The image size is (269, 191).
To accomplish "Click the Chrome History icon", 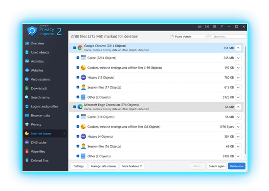I will point(83,77).
